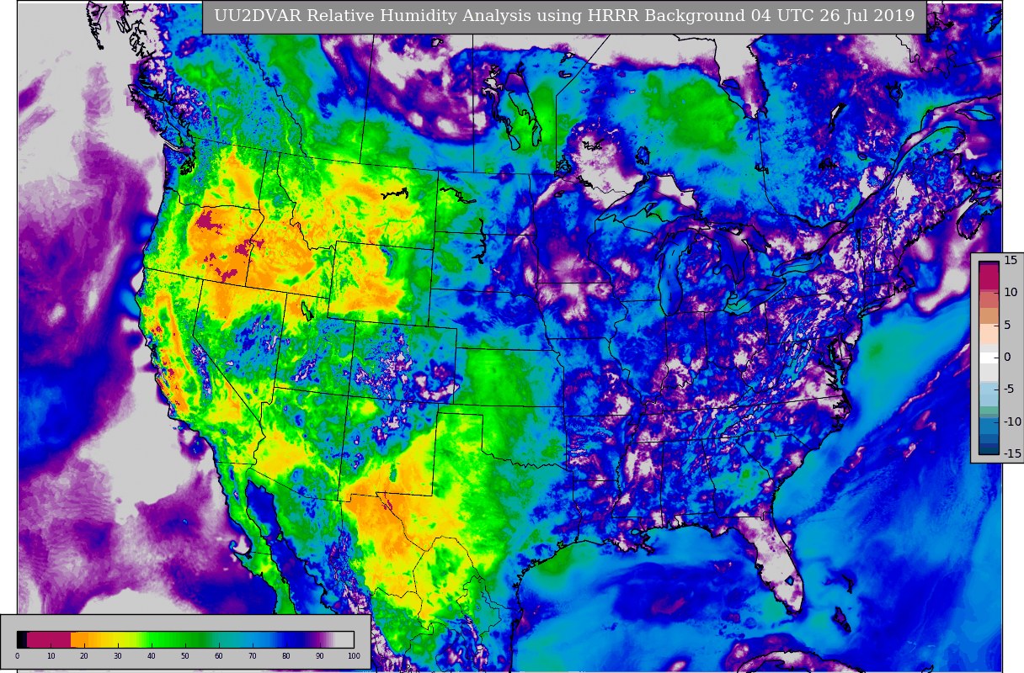Viewport: 1024px width, 673px height.
Task: Pick the peach band on right colorbar
Action: coord(989,334)
